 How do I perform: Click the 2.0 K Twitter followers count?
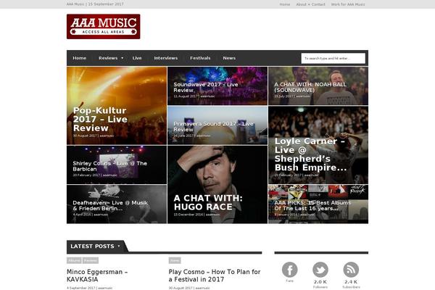point(320,282)
